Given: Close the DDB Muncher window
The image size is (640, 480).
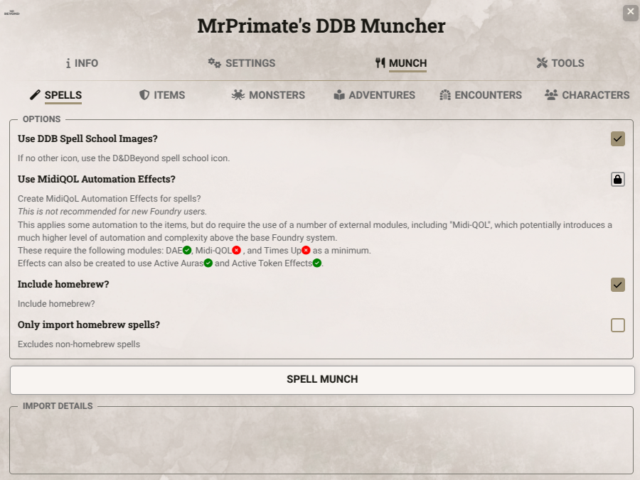Looking at the screenshot, I should point(630,12).
